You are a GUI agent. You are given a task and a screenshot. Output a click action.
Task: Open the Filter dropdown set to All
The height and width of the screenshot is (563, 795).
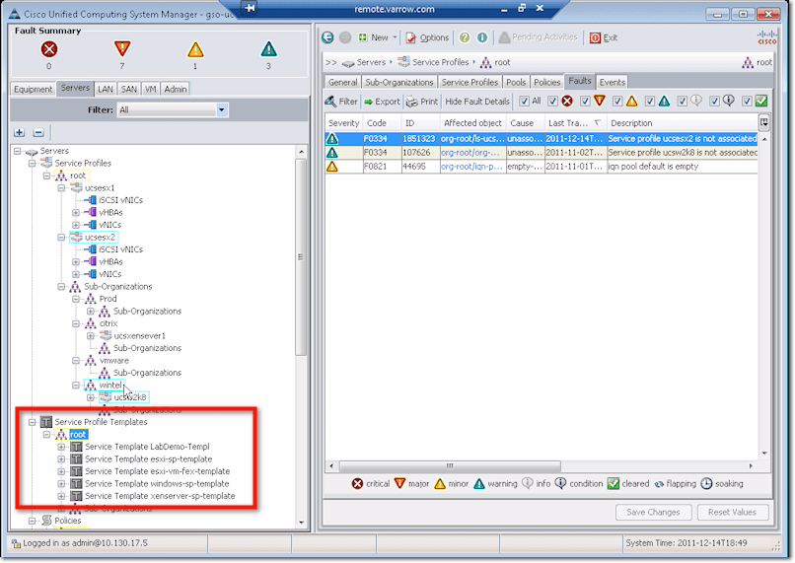[173, 110]
